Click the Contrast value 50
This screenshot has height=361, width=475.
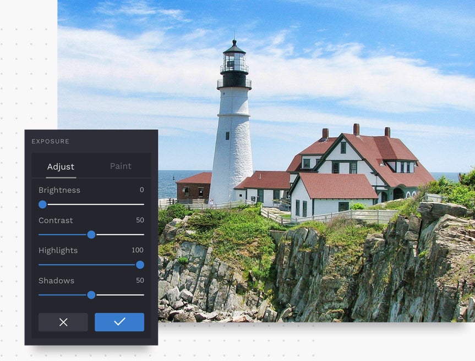[140, 220]
